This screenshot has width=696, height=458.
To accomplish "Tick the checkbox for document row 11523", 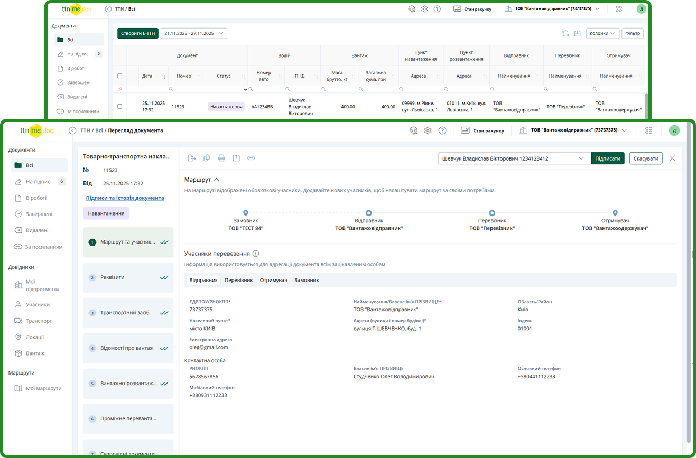I will click(119, 106).
